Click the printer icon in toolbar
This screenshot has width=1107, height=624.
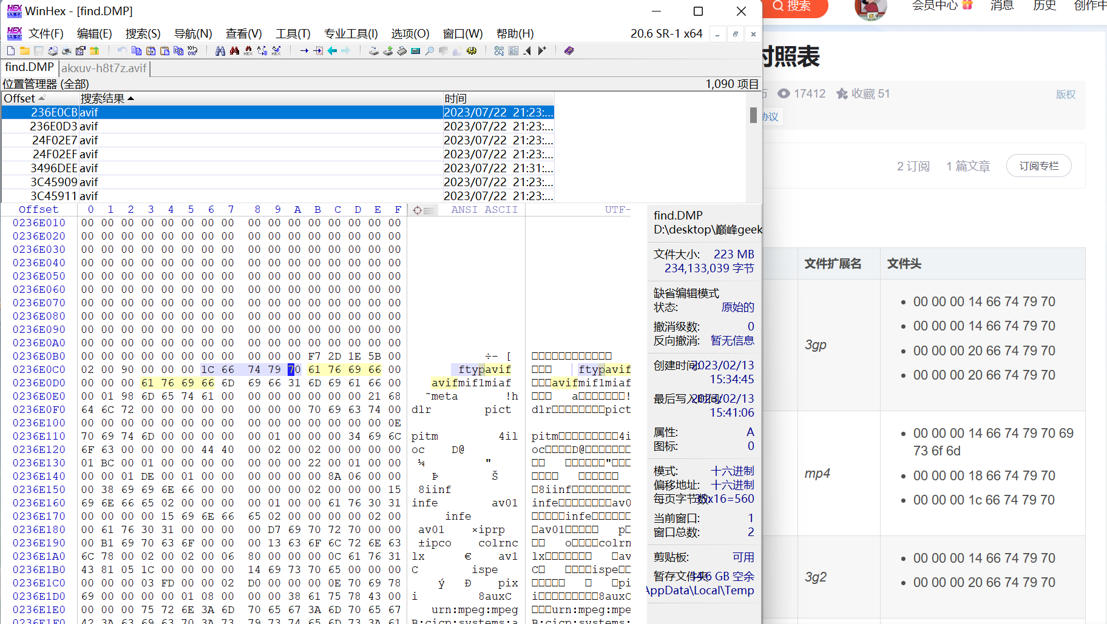(67, 51)
